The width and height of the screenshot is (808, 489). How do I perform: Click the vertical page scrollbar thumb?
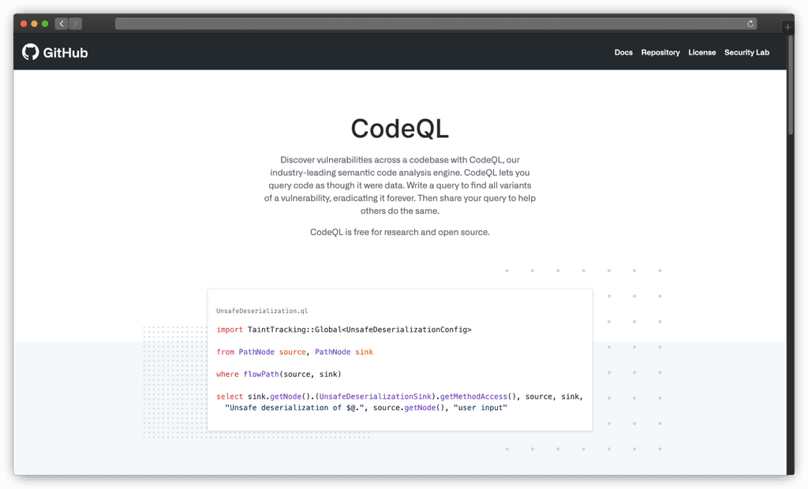click(x=791, y=85)
